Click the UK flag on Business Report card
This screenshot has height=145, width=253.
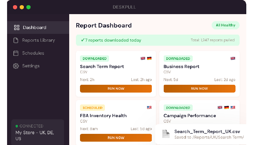pos(233,58)
